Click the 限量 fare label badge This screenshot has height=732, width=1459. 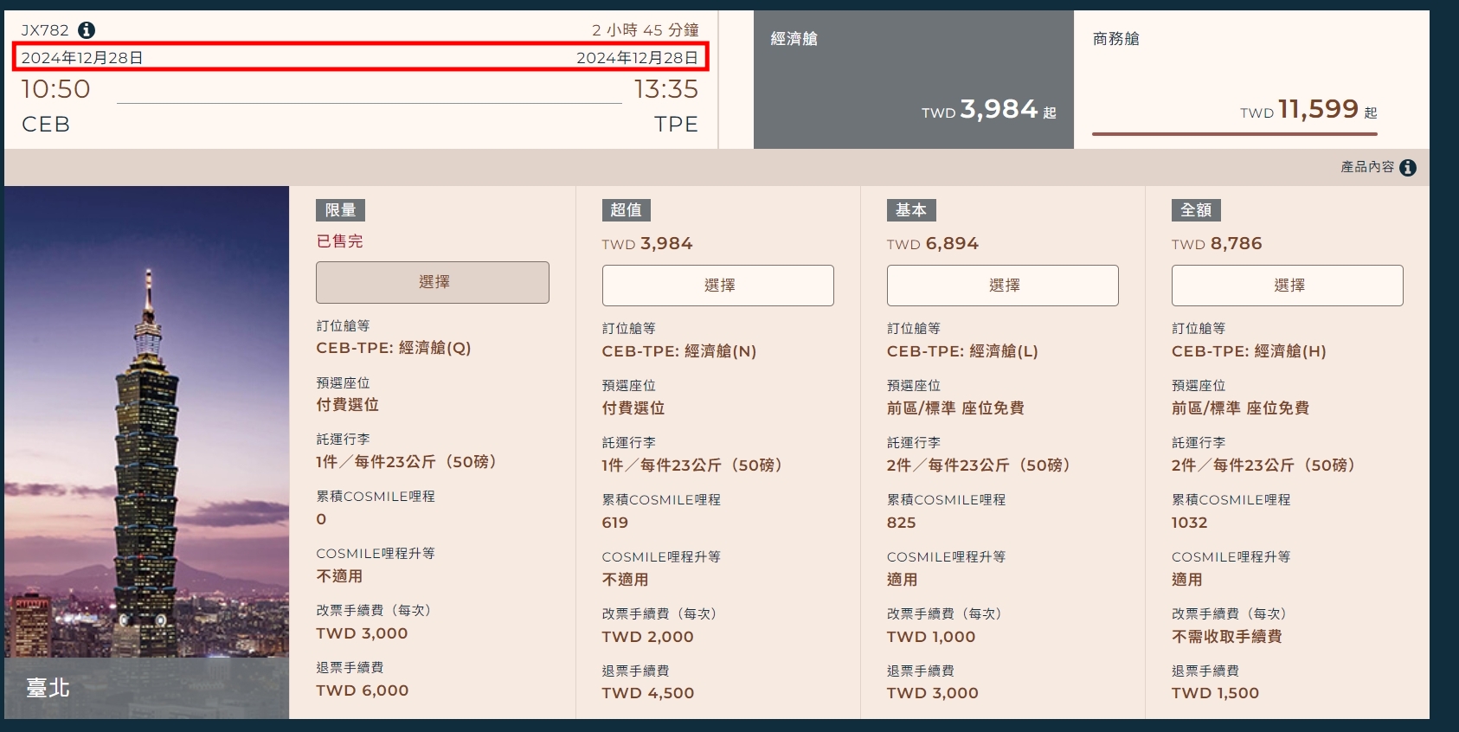pyautogui.click(x=340, y=210)
